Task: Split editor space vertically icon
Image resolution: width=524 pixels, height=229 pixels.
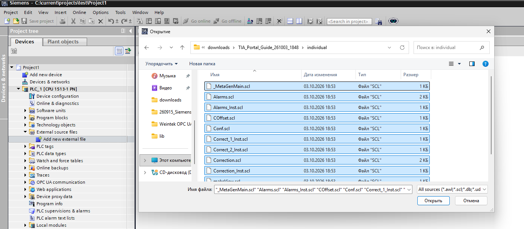Action: [299, 21]
